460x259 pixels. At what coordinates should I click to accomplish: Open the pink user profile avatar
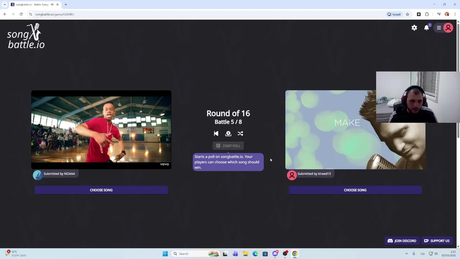(x=448, y=28)
